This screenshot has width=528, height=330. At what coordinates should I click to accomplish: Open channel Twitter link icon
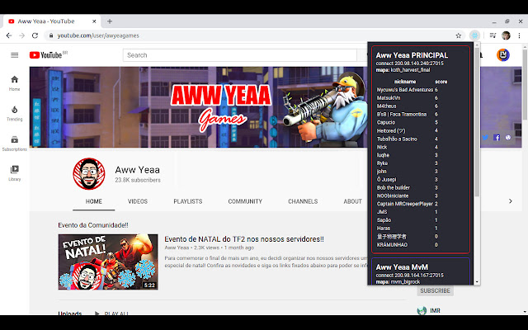485,138
